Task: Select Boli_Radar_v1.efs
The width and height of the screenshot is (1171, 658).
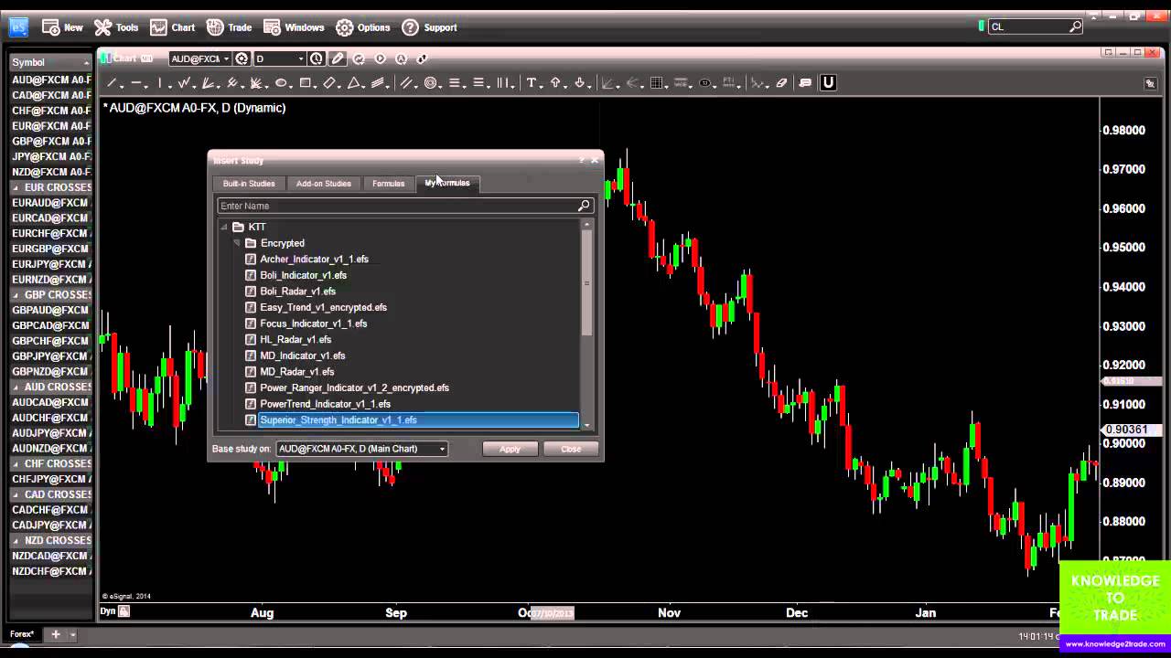Action: 297,292
